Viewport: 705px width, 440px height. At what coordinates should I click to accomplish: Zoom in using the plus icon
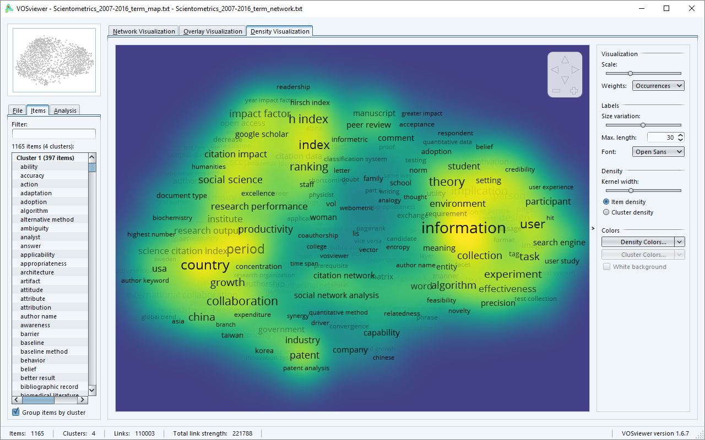click(573, 90)
